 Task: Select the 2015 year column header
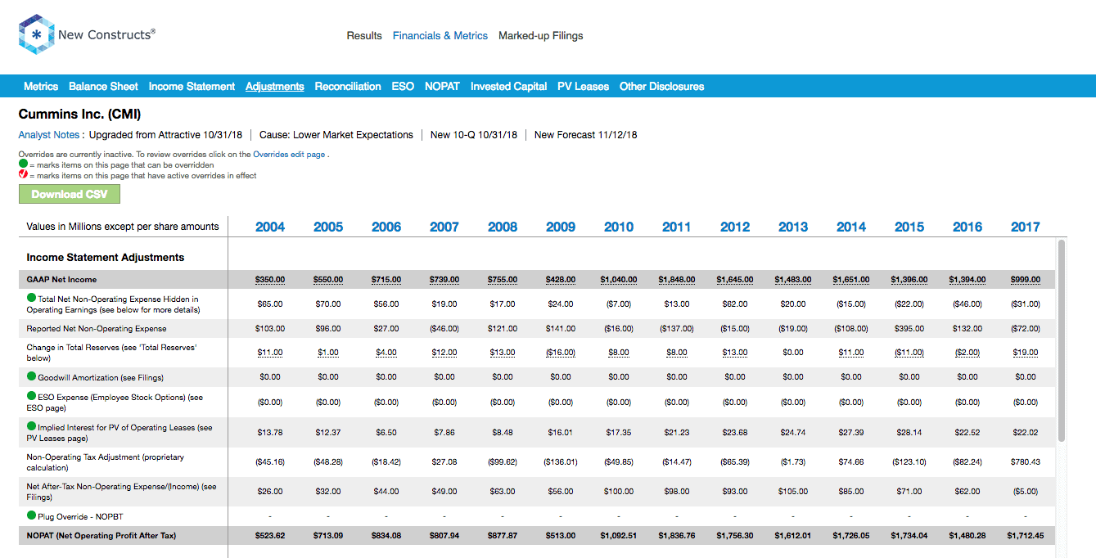(909, 227)
